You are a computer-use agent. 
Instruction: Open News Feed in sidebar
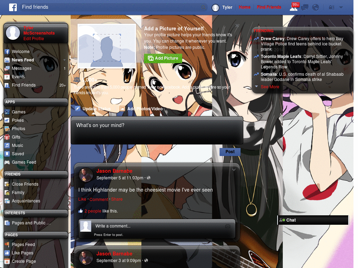23,60
